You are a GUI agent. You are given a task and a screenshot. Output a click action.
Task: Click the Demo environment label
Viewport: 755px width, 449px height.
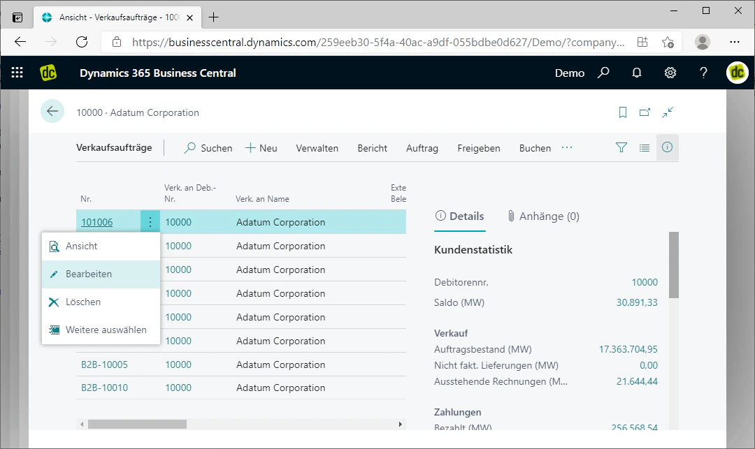coord(570,73)
